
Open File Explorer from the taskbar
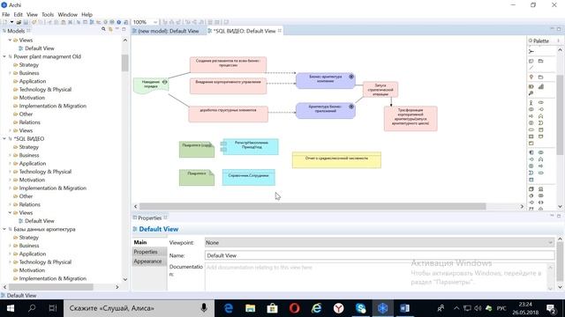tap(251, 308)
